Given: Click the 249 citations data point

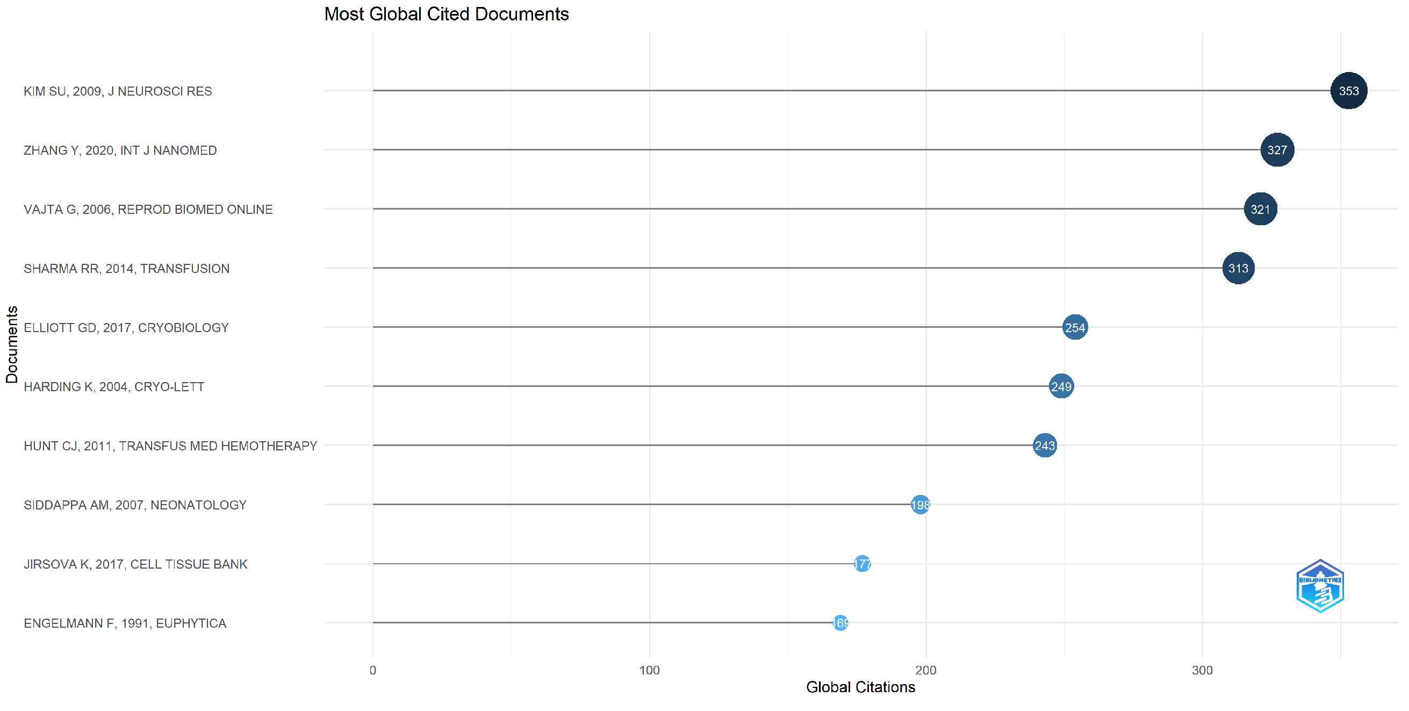Looking at the screenshot, I should pyautogui.click(x=1061, y=386).
